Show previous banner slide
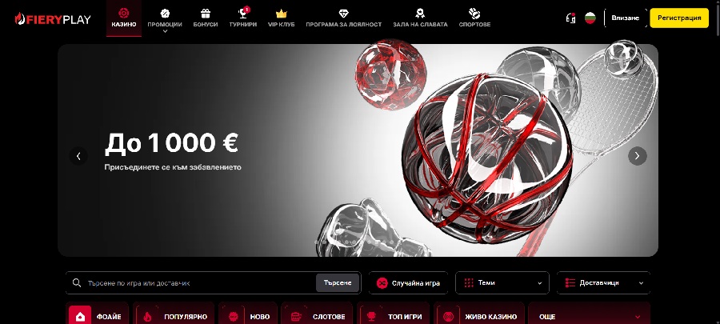720x324 pixels. (78, 156)
